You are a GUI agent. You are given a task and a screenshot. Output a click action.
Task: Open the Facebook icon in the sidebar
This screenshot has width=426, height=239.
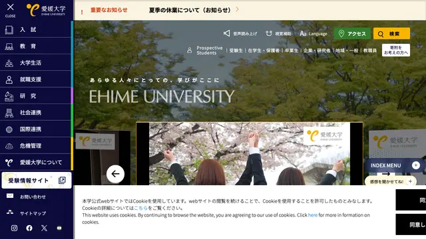[x=29, y=228]
